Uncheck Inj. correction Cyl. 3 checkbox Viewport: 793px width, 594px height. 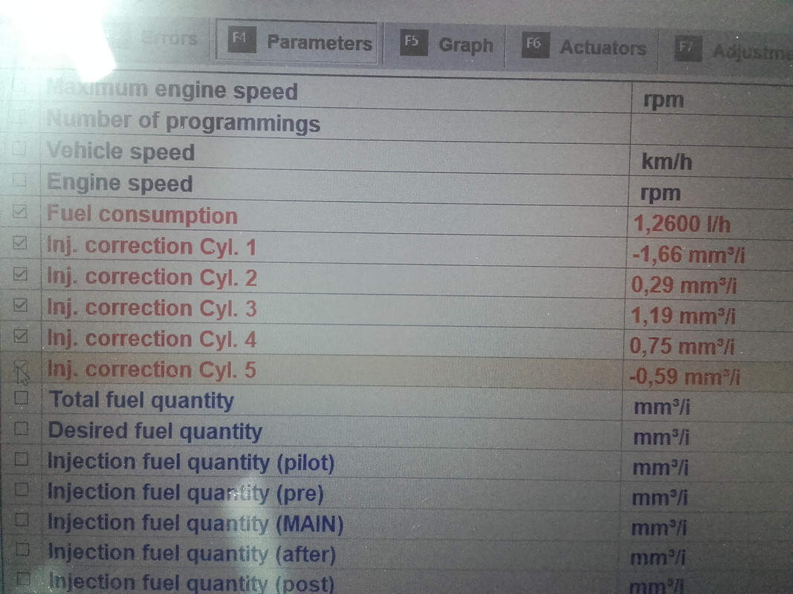click(x=20, y=305)
